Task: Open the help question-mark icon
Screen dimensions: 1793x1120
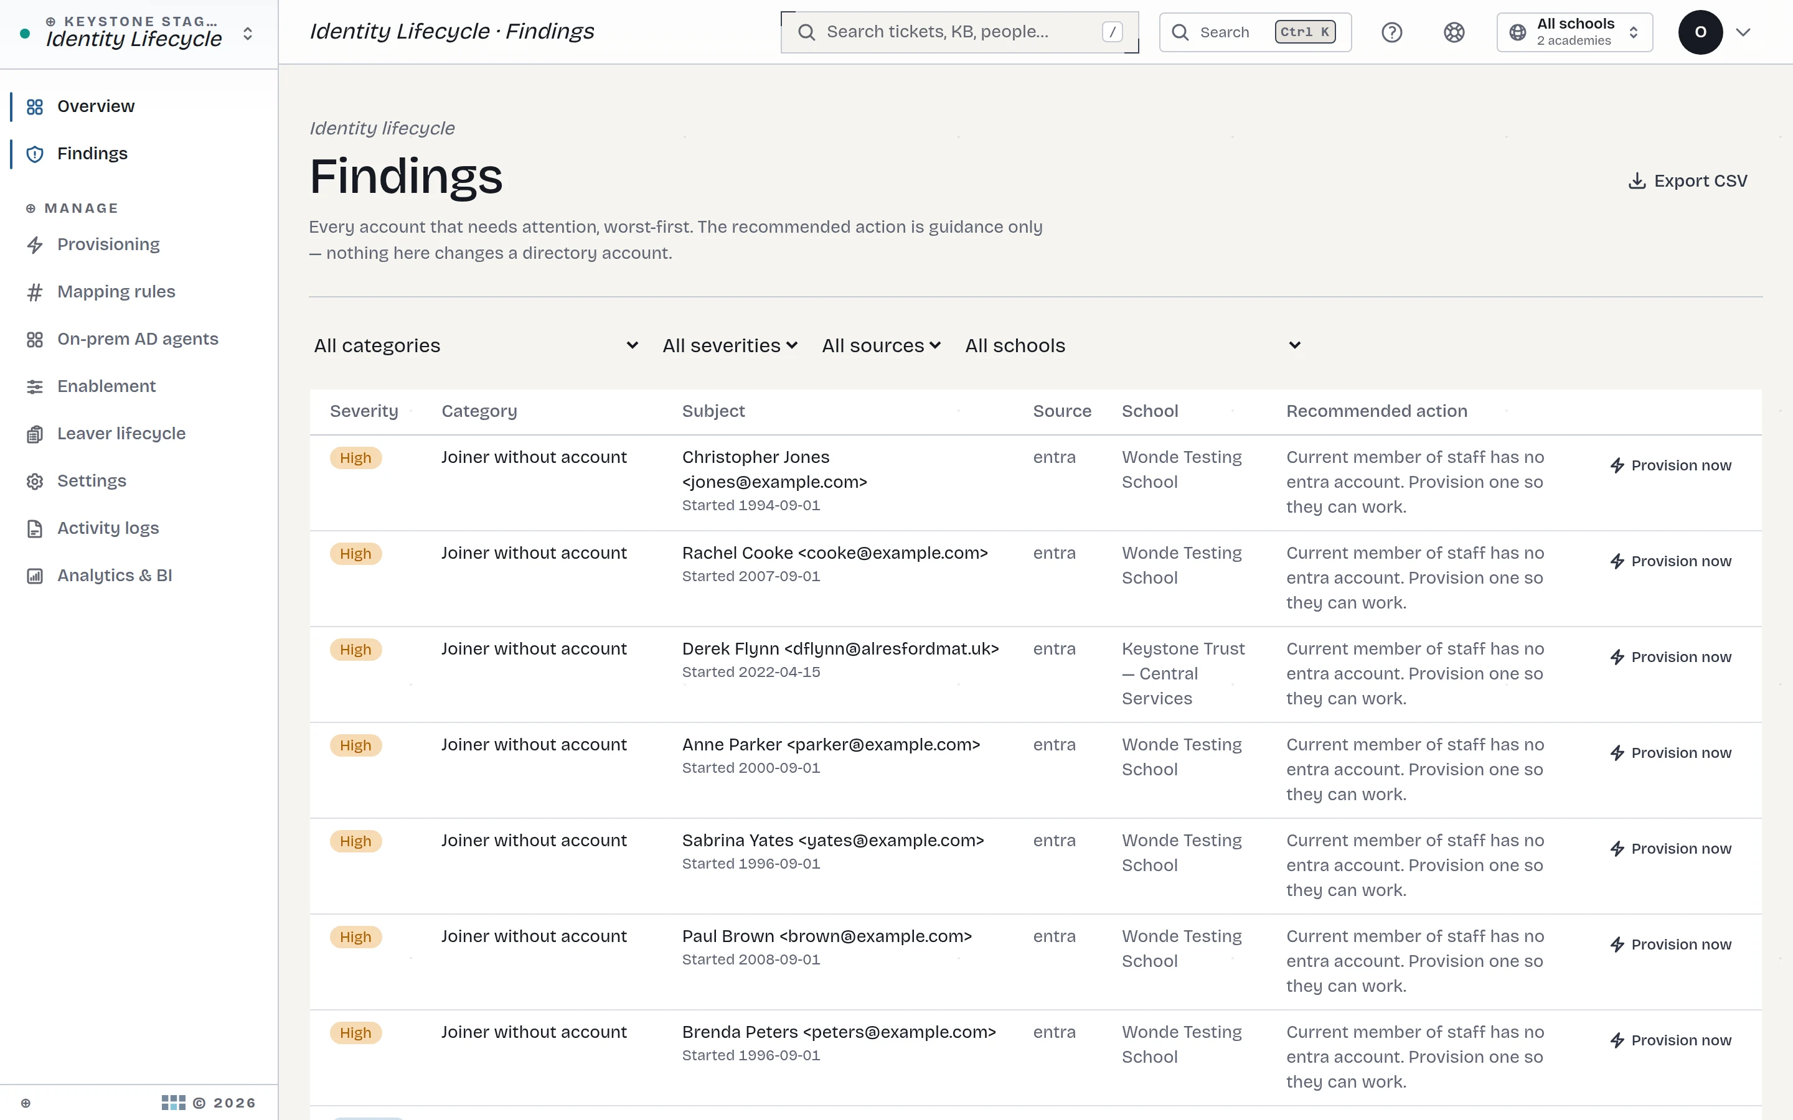Action: (1392, 32)
